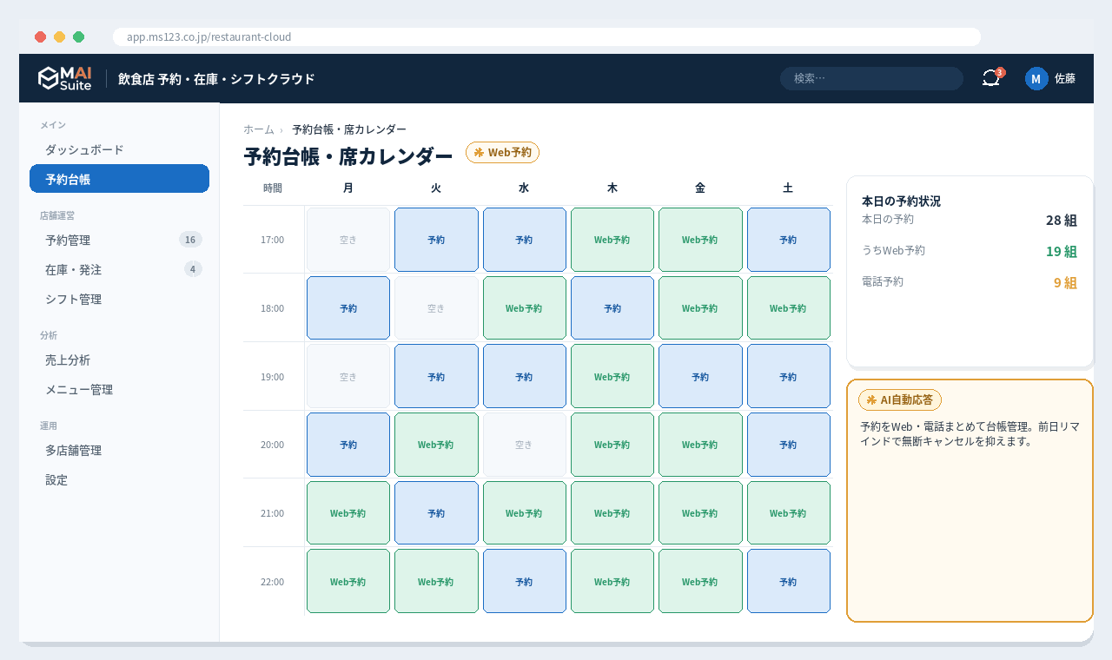Open the Saturday 17:00 予約 slot
The width and height of the screenshot is (1112, 660).
click(788, 240)
